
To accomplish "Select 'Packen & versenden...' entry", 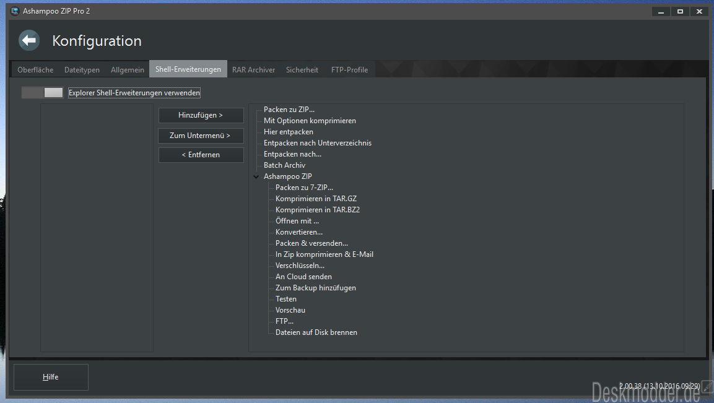I will pos(311,243).
